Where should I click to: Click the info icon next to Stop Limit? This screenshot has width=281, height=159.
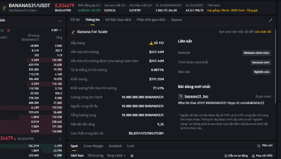pos(132,156)
